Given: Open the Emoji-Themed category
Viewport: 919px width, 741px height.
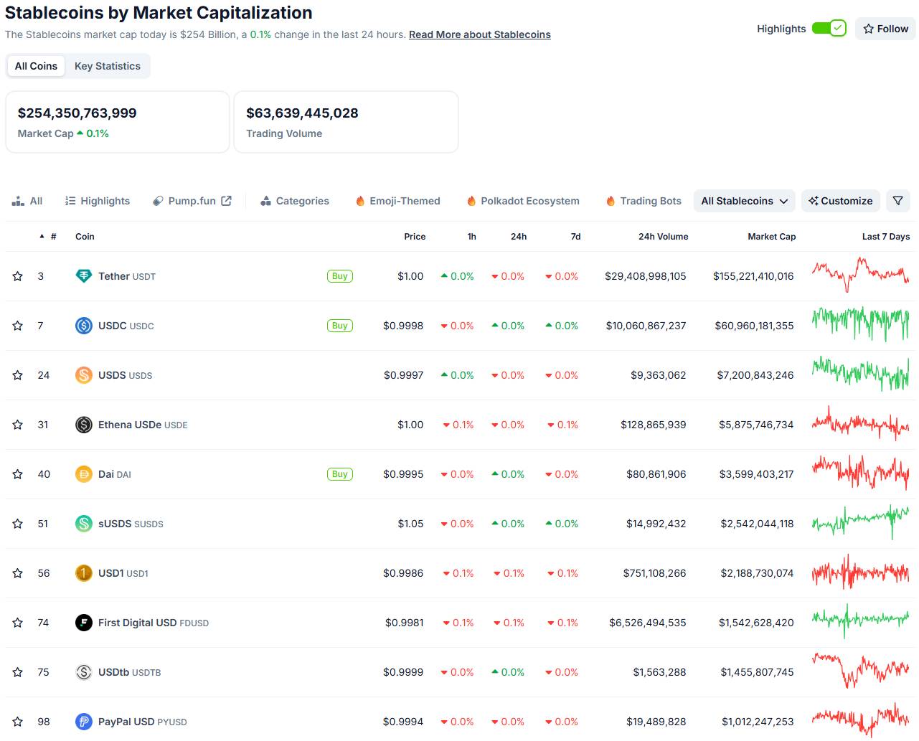Looking at the screenshot, I should tap(398, 201).
